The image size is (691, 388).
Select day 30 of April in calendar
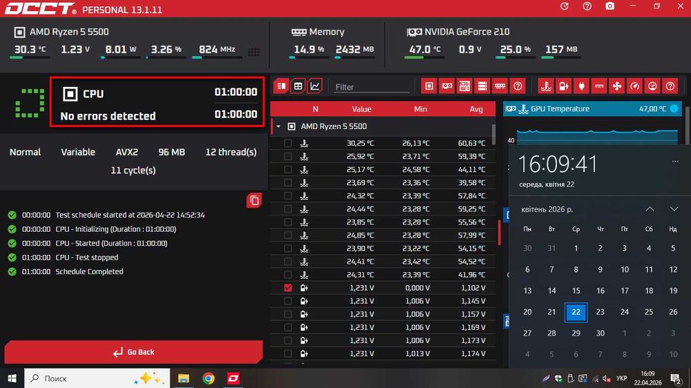point(600,333)
